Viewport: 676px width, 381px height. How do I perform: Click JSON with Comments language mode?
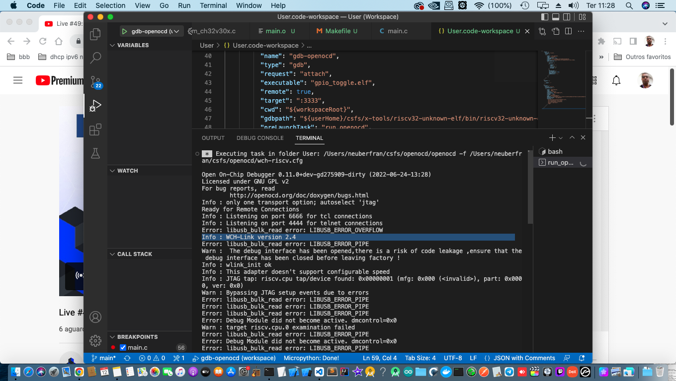(524, 358)
